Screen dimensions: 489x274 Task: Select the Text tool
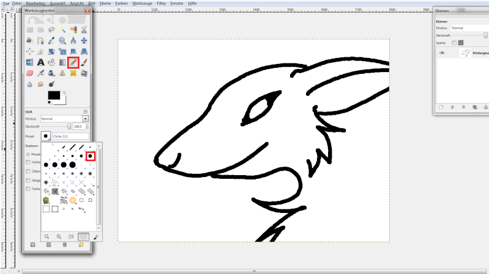click(40, 62)
